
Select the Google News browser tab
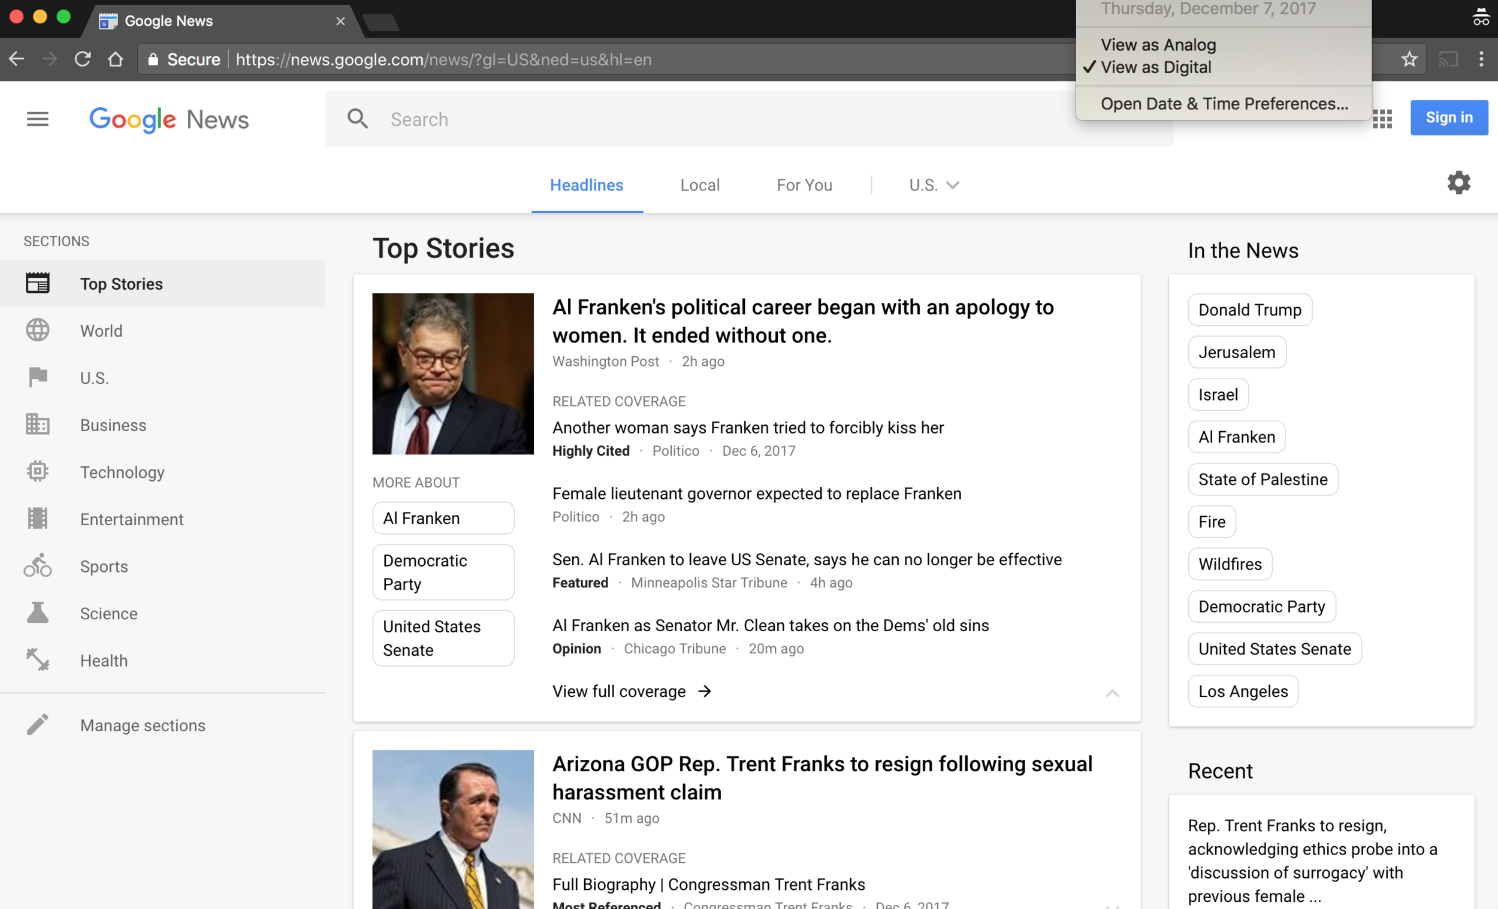tap(222, 20)
